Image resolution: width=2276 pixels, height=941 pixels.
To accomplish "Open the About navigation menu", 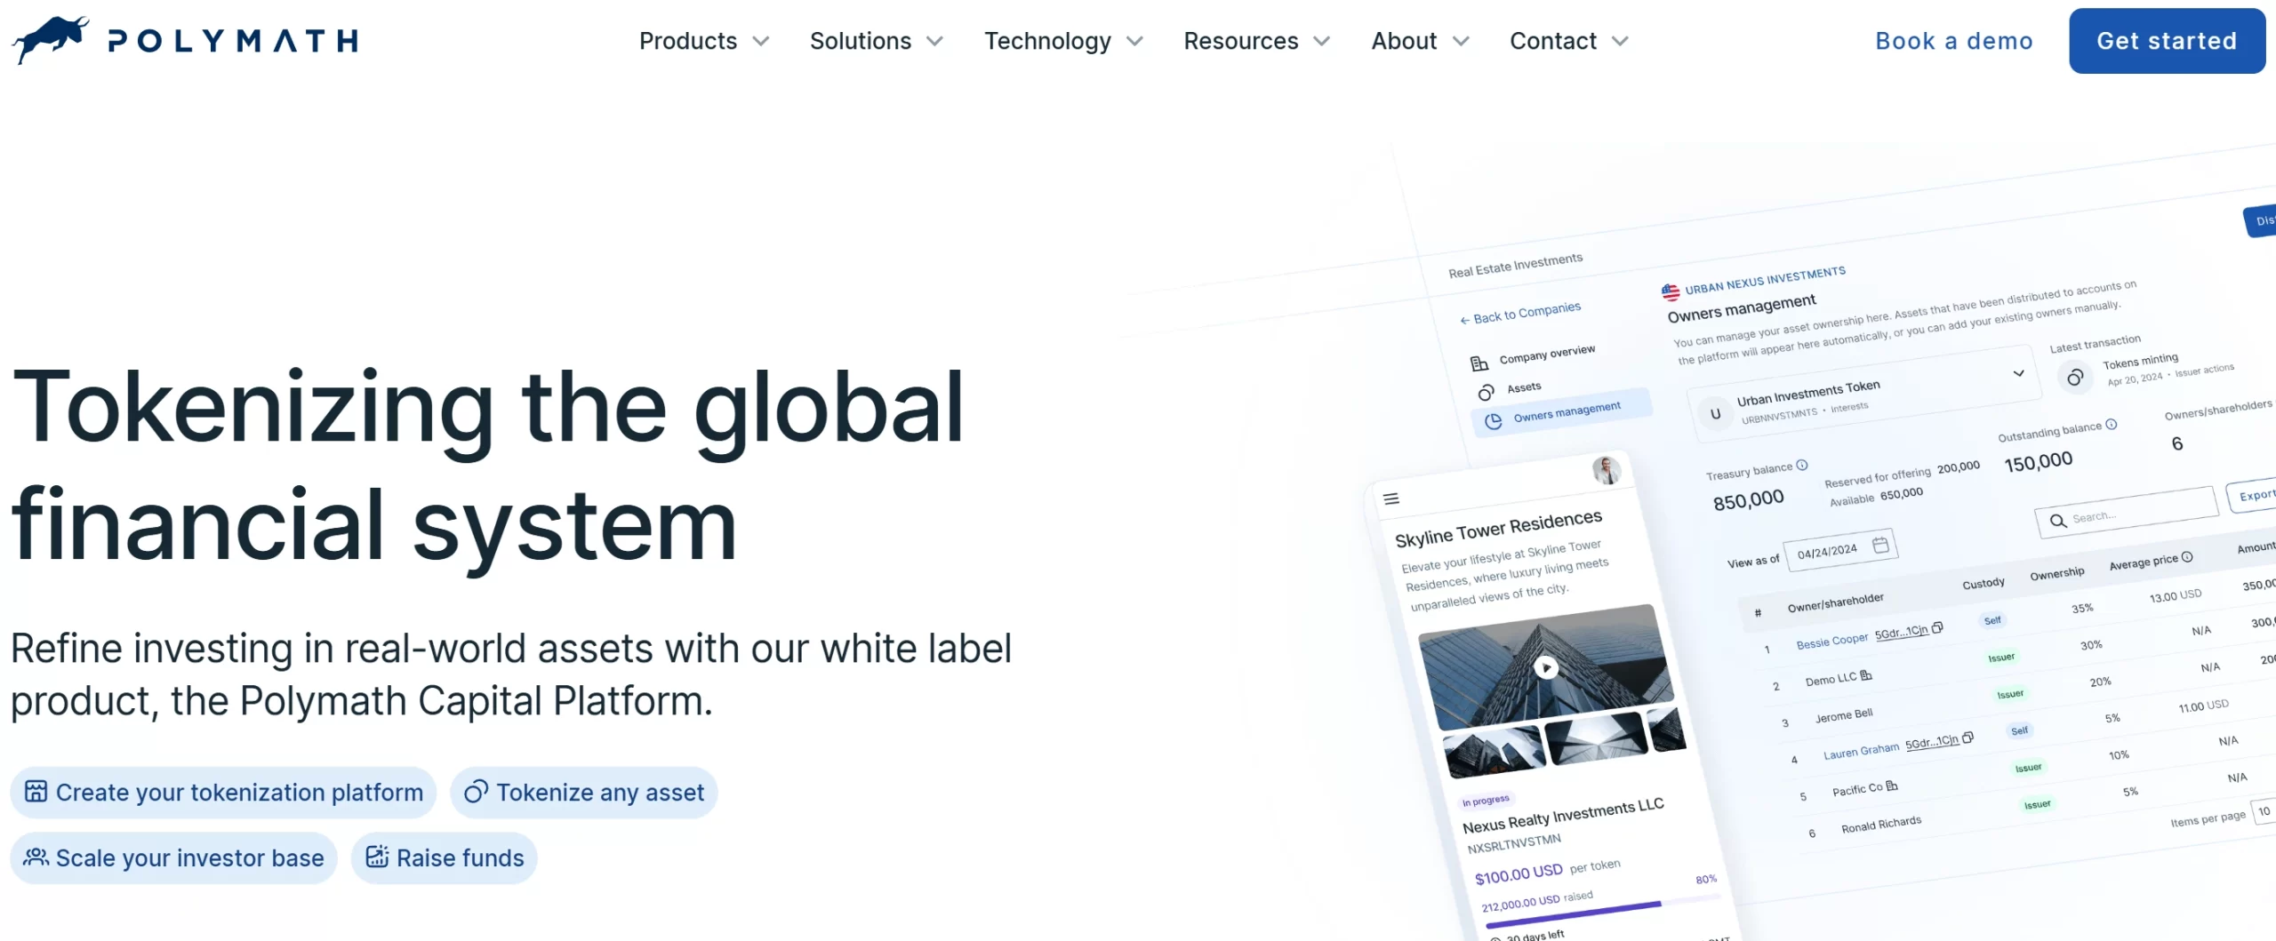I will point(1419,41).
